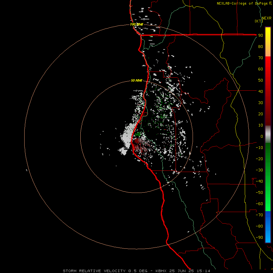273x273 pixels.
Task: Click the [KT] units label
Action: click(x=259, y=21)
